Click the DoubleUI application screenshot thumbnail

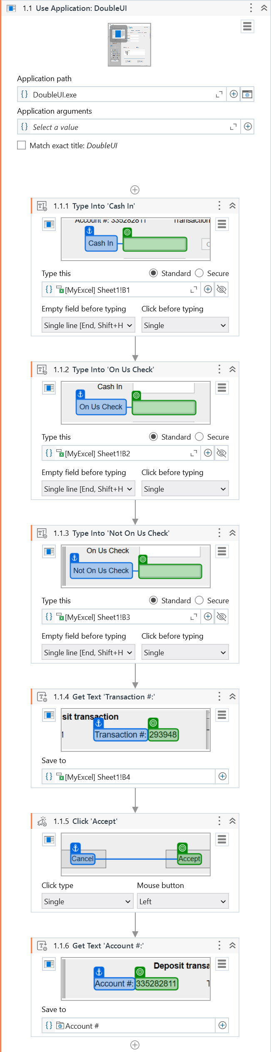pos(129,45)
